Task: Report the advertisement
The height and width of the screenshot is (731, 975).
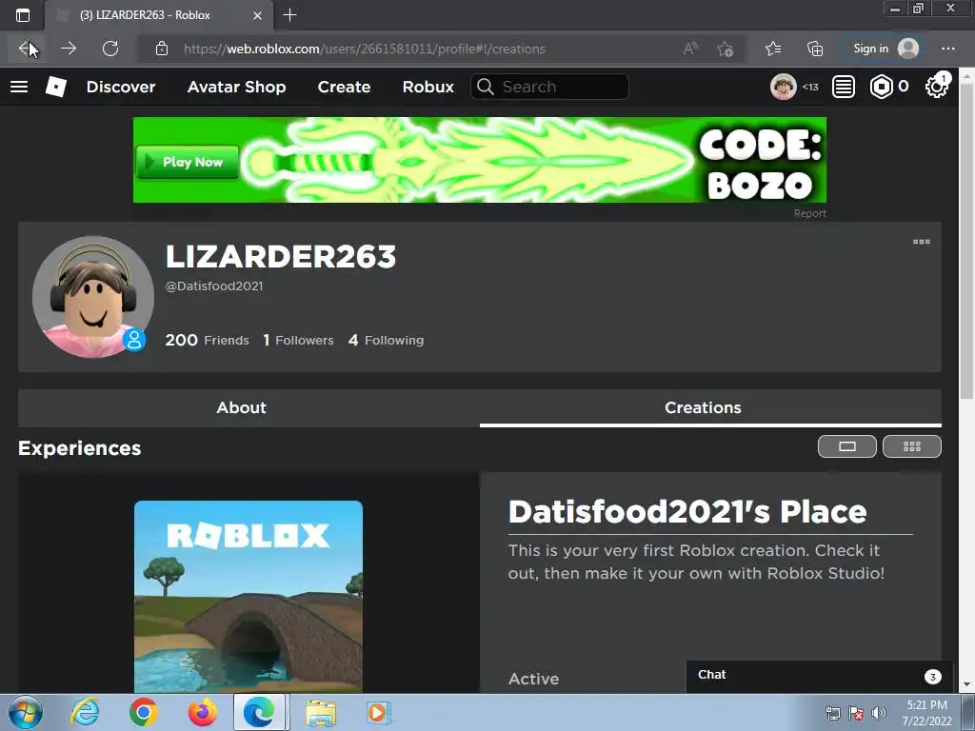Action: point(809,213)
